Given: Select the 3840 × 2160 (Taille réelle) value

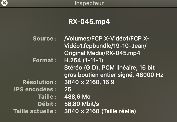Looking at the screenshot, I should pyautogui.click(x=100, y=111).
